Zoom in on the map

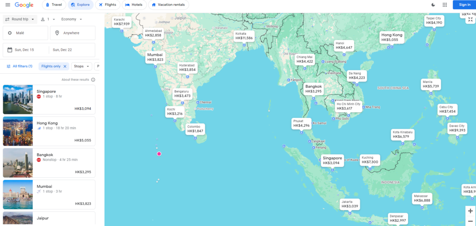click(x=470, y=211)
